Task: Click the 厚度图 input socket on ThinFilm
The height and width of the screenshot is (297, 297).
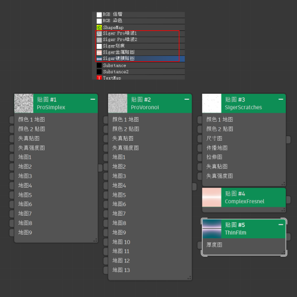Action: [200, 245]
